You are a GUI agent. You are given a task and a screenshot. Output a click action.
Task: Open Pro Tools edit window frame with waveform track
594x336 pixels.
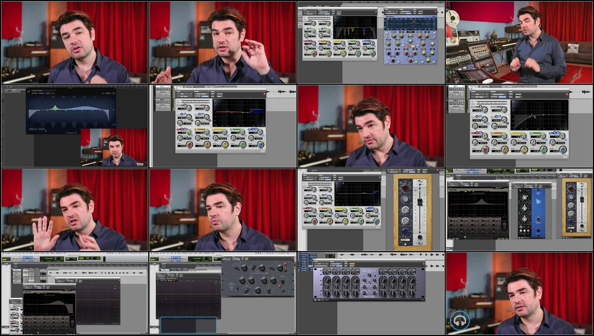point(75,294)
